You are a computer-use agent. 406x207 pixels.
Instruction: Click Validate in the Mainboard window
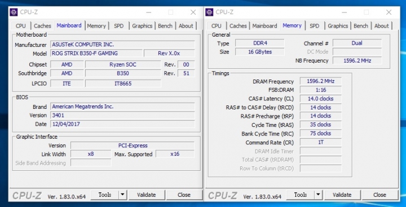click(x=147, y=195)
